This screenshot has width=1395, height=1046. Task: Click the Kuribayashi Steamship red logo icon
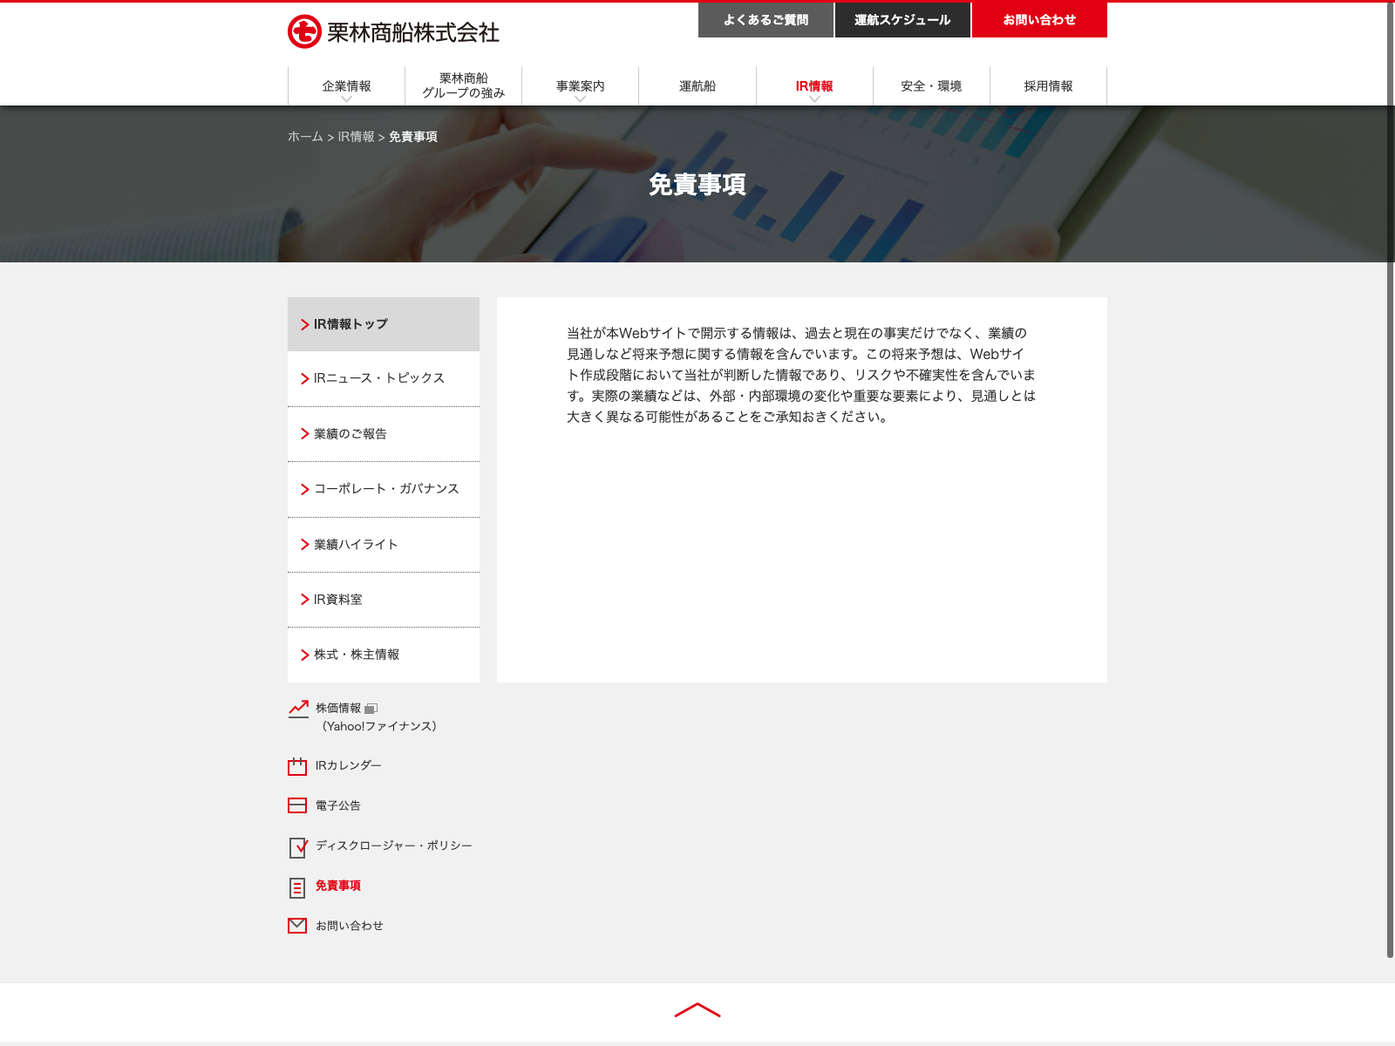point(304,32)
